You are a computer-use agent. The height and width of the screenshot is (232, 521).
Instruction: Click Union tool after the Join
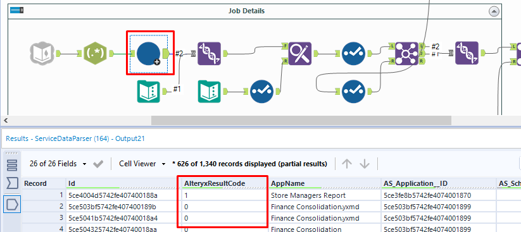pos(467,53)
